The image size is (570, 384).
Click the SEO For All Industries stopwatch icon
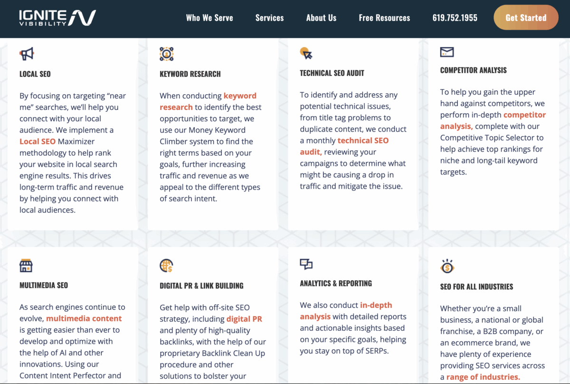[x=447, y=265]
